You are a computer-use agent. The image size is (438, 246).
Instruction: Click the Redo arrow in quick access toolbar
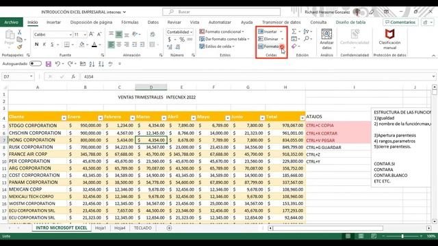click(70, 64)
